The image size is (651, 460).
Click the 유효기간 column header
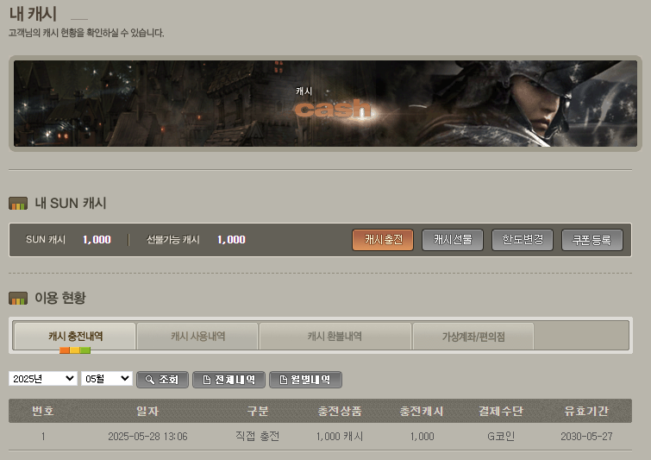pos(586,411)
